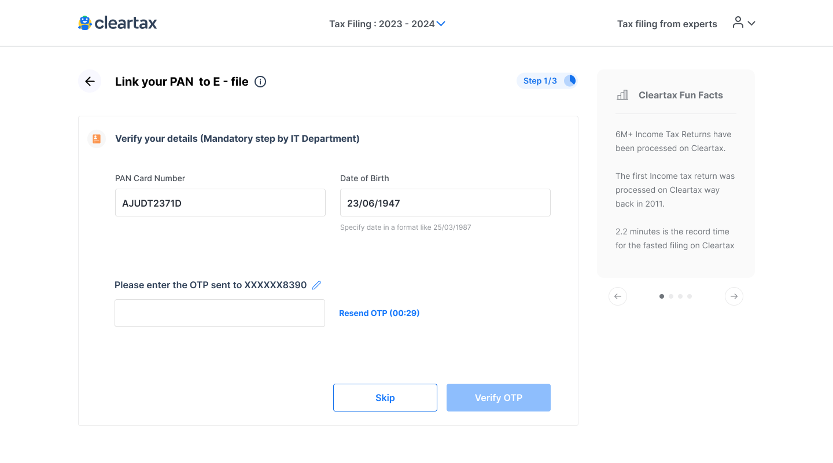Click the Date of Birth field
The image size is (833, 463).
pyautogui.click(x=445, y=203)
